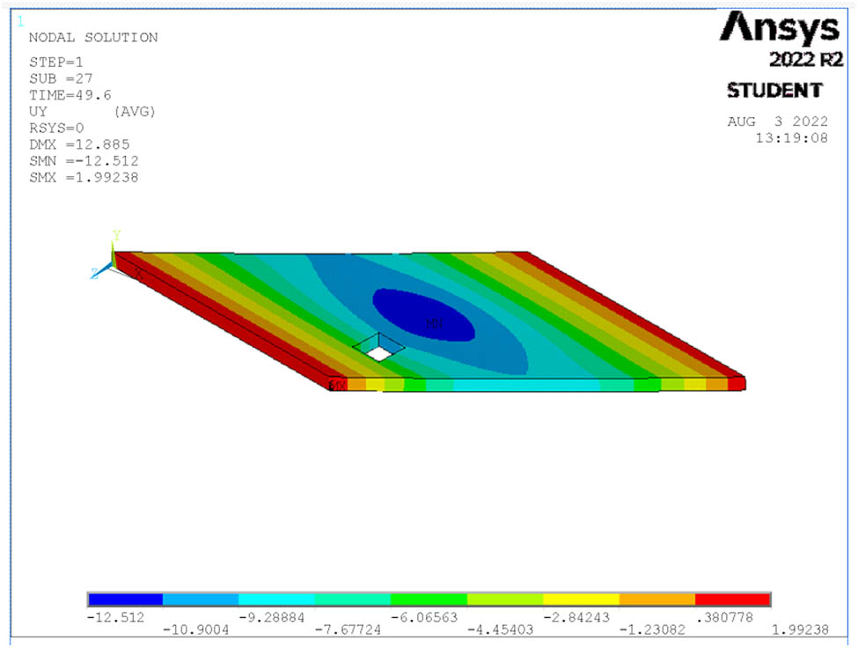
Task: Click the MX maximum marker on plate edge
Action: pos(337,385)
